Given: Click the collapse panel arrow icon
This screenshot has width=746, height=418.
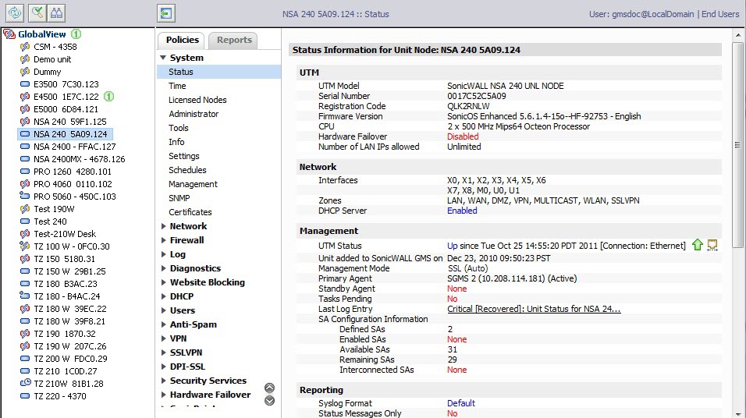Looking at the screenshot, I should (166, 12).
